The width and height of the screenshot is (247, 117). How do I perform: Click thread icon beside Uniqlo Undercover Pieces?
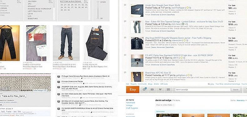coord(58,82)
